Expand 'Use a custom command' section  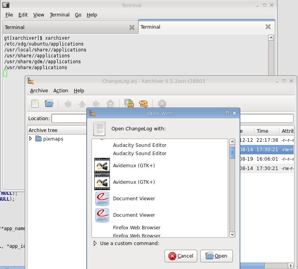(95, 243)
